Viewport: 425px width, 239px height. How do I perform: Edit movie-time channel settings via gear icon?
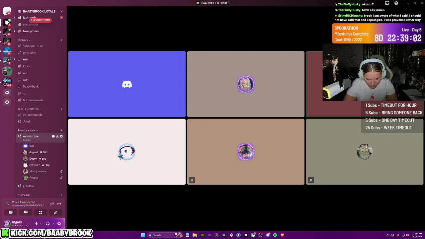click(x=61, y=136)
